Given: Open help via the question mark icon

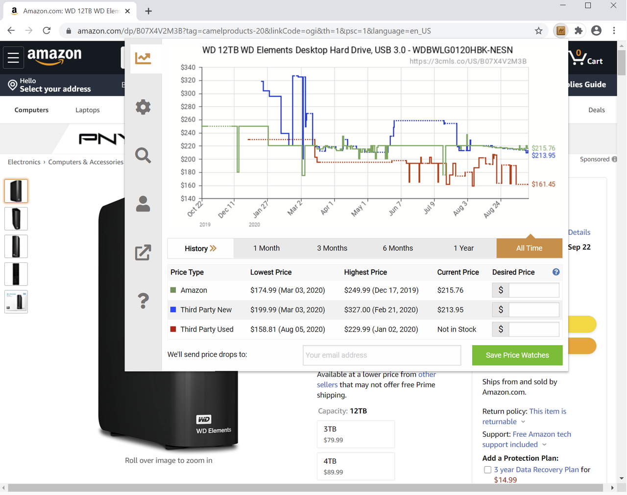Looking at the screenshot, I should click(x=143, y=301).
